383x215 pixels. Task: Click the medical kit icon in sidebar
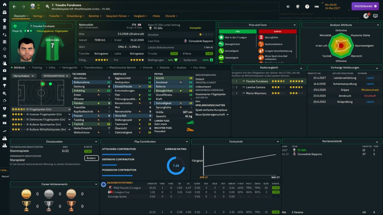click(x=4, y=71)
